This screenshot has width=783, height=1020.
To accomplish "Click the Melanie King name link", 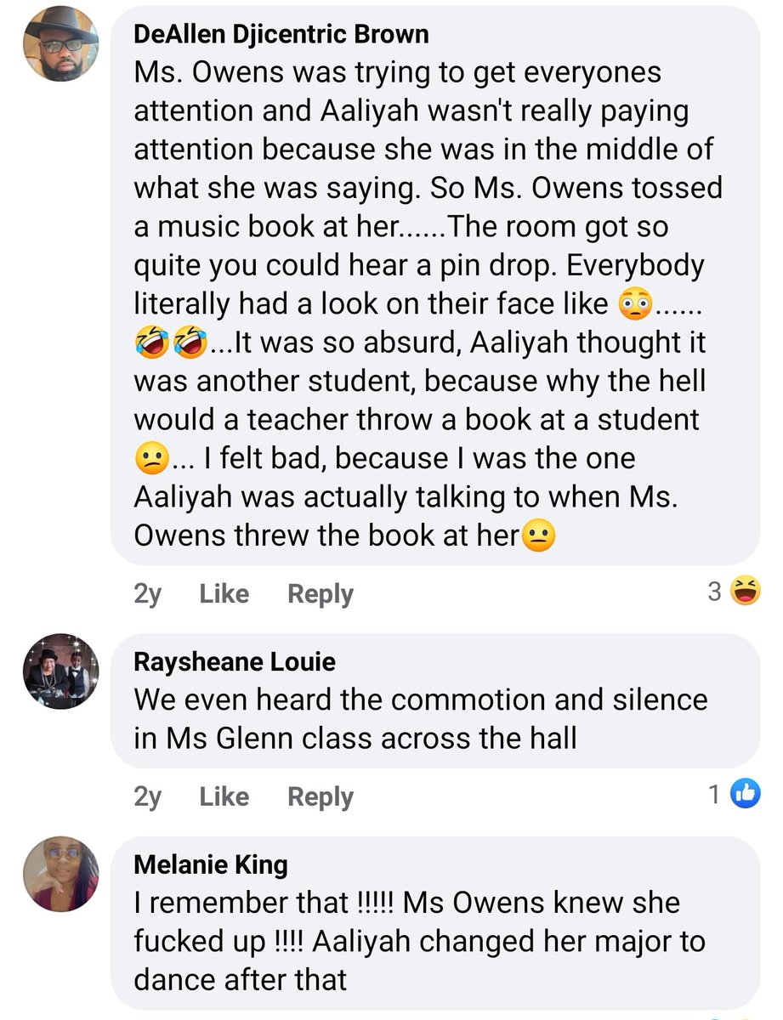I will (211, 864).
